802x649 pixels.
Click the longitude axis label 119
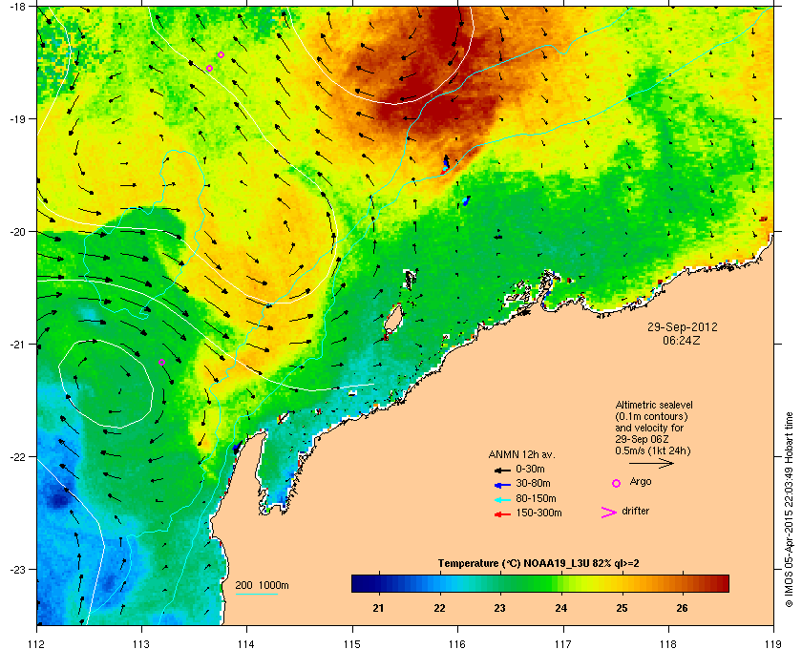(774, 643)
